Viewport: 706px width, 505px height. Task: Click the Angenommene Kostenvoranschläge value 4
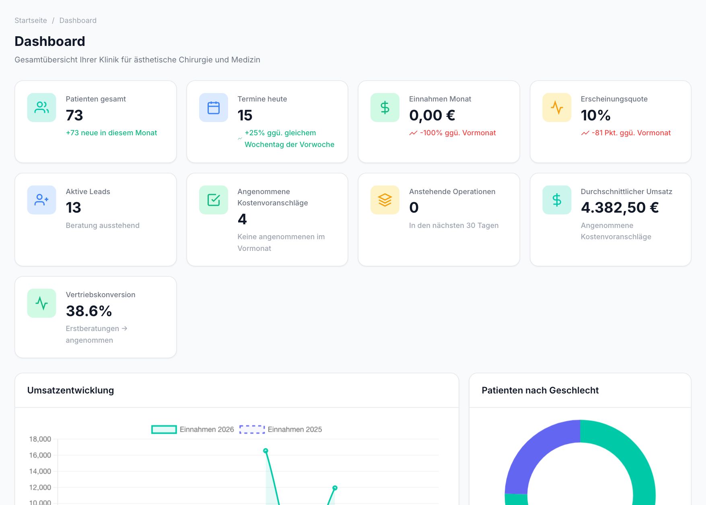pos(242,219)
